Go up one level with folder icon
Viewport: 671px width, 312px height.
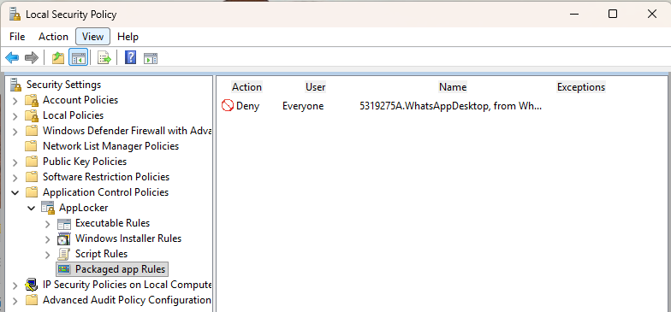pos(58,57)
